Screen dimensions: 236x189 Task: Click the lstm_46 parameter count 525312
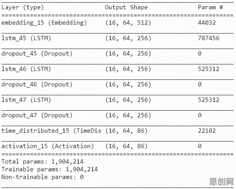(208, 69)
